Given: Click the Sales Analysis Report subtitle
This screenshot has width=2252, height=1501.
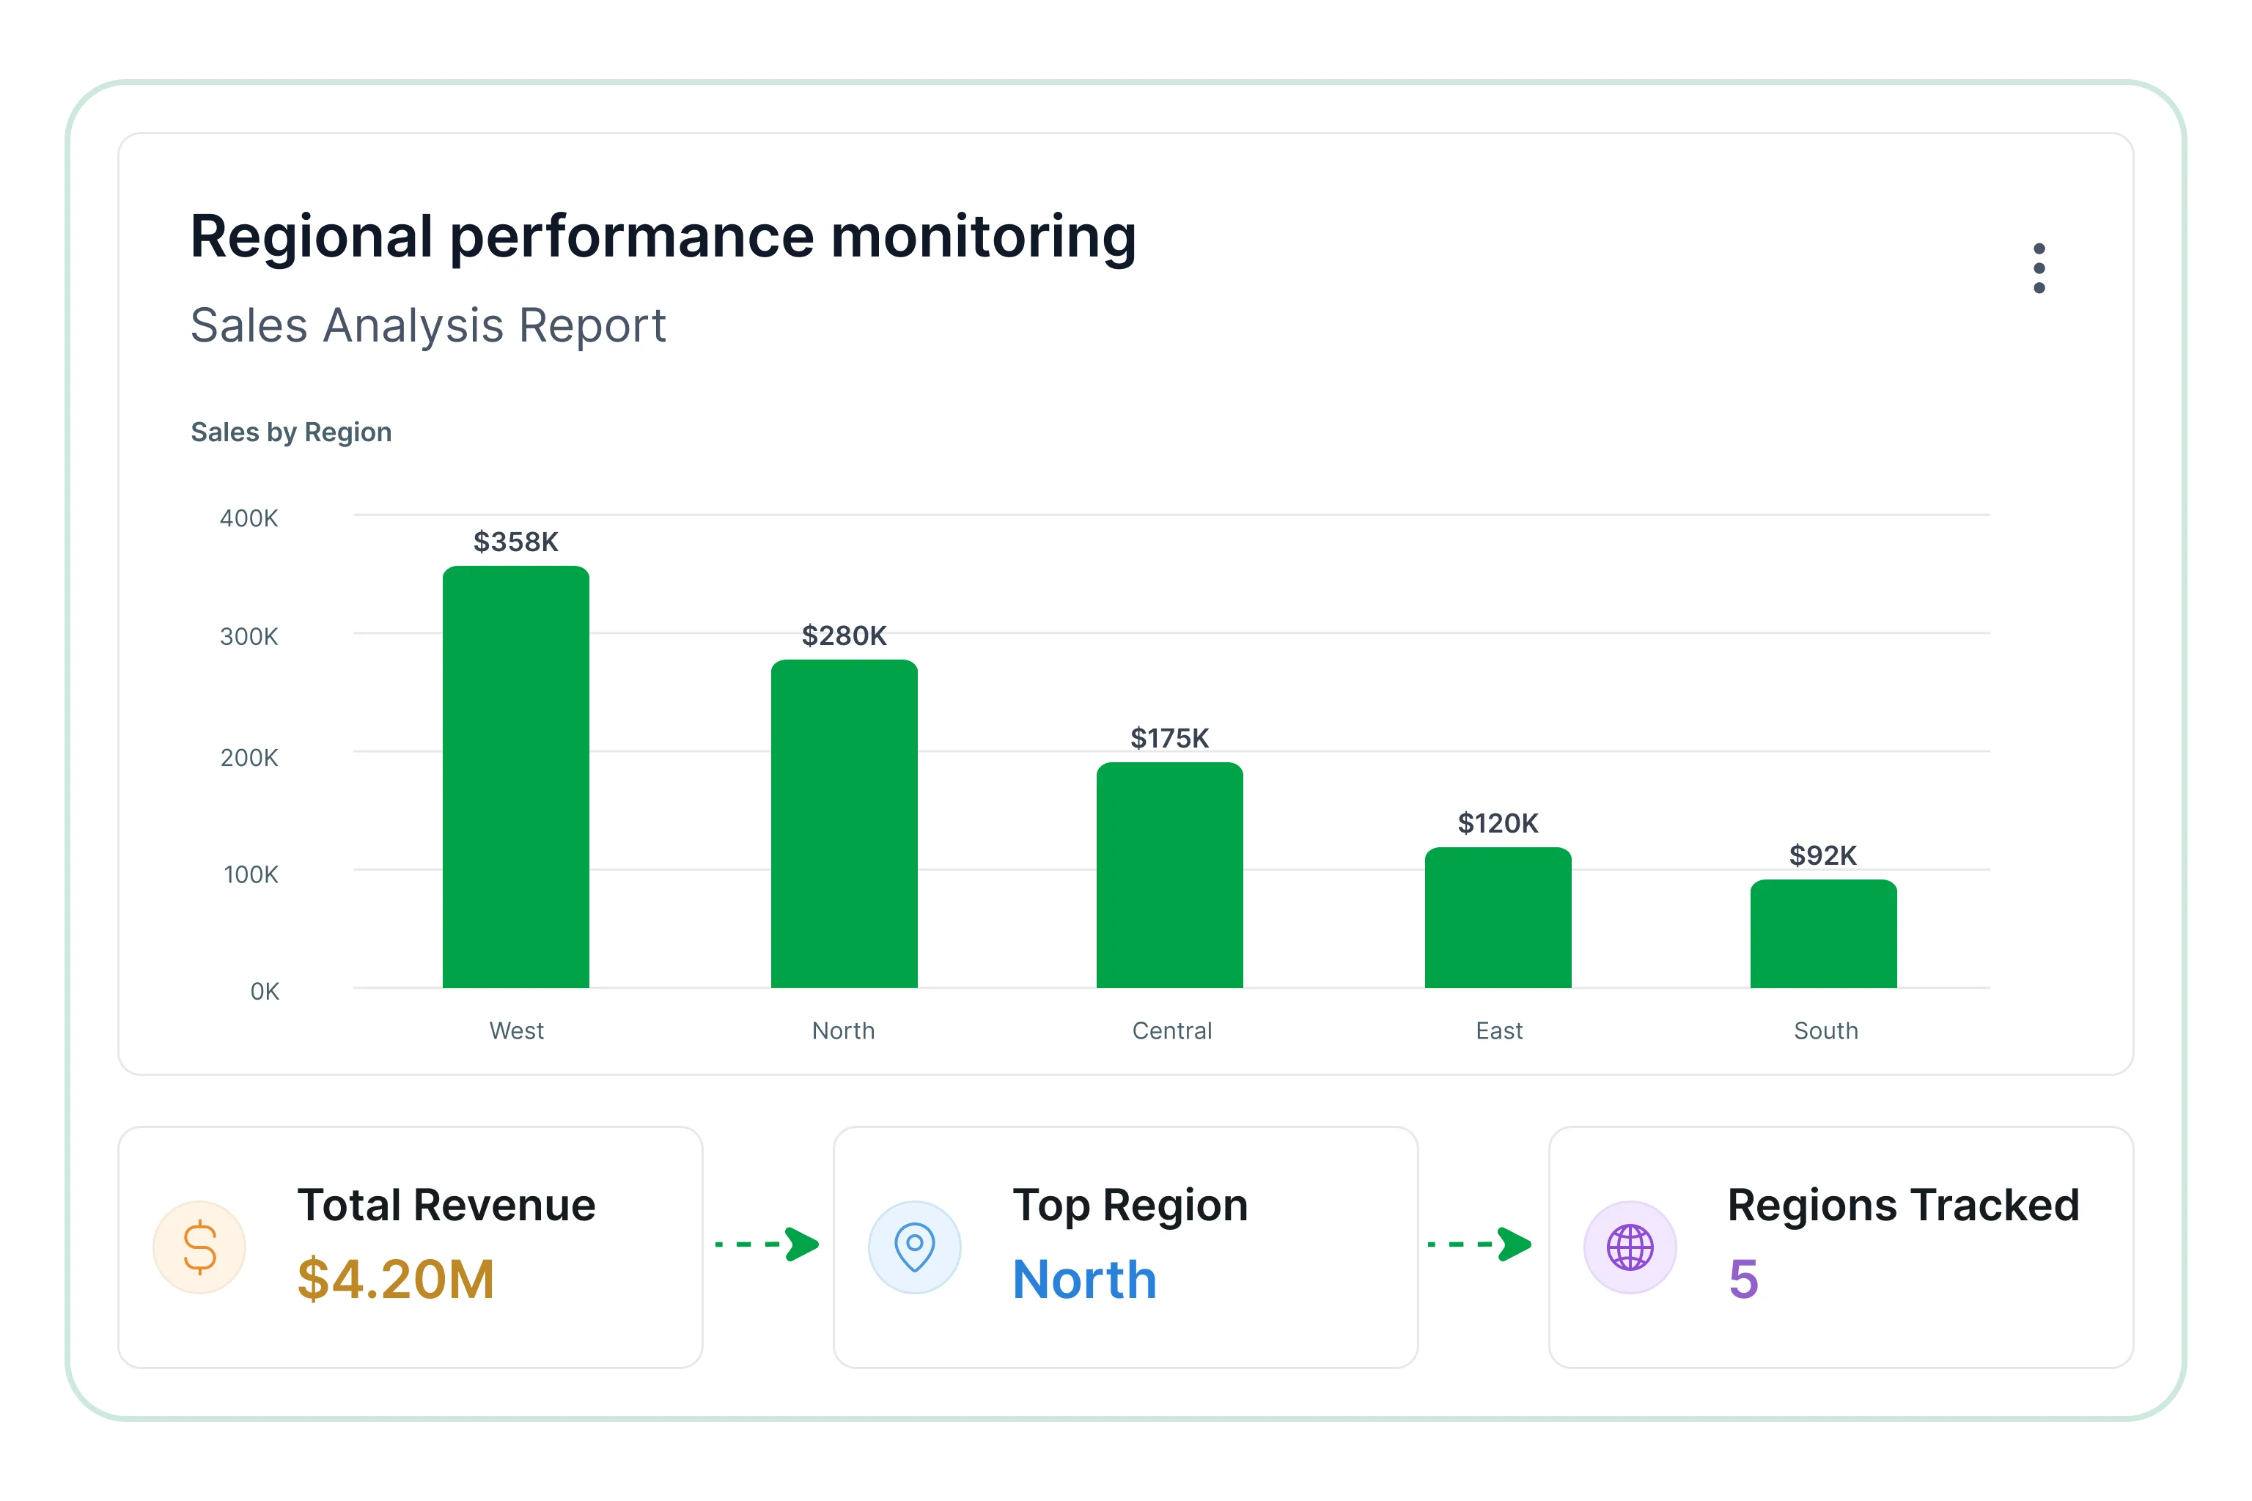Looking at the screenshot, I should (428, 325).
